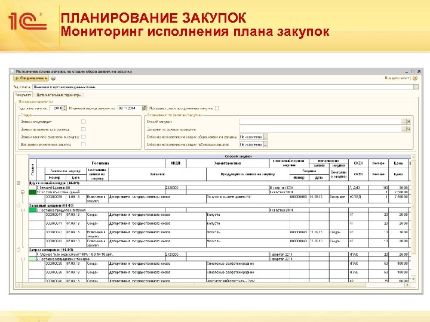Viewport: 430px width, 322px height.
Task: Collapse the 'Запрос котировок (94-ФЗ)' group
Action: click(19, 250)
